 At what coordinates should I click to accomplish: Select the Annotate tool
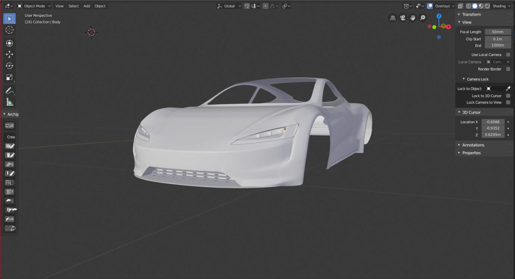coord(9,90)
